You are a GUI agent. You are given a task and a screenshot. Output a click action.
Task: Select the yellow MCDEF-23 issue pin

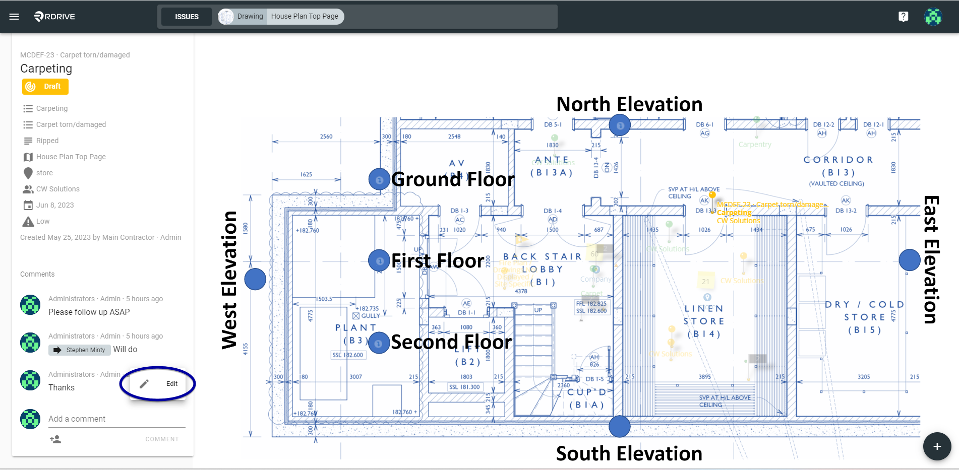(x=712, y=195)
